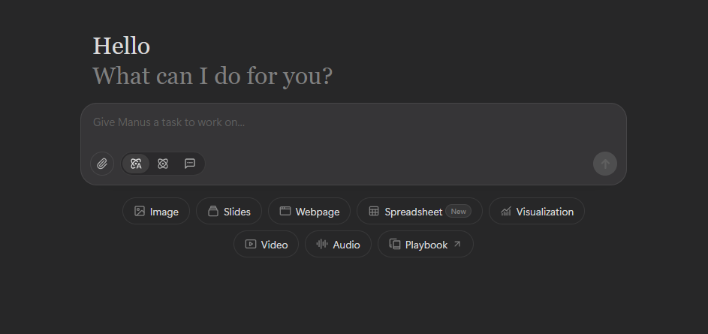Switch to Chat mode speech bubble icon
Viewport: 708px width, 334px height.
(x=190, y=164)
